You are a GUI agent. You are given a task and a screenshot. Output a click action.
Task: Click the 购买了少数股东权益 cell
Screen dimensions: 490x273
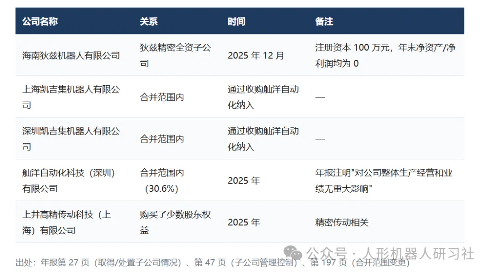[x=175, y=222]
